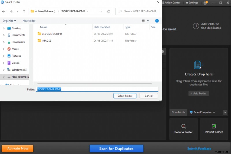The height and width of the screenshot is (154, 231).
Task: Click WORK FROM HOME breadcrumb
Action: coord(73,11)
